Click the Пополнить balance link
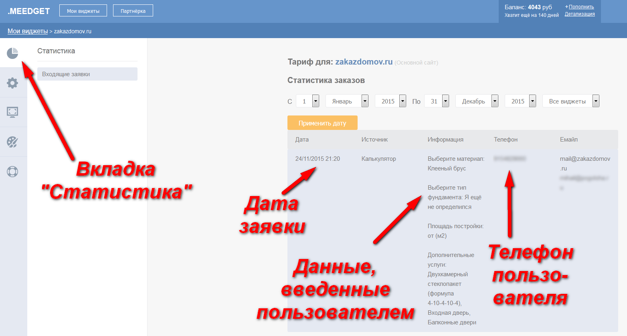 coord(581,7)
